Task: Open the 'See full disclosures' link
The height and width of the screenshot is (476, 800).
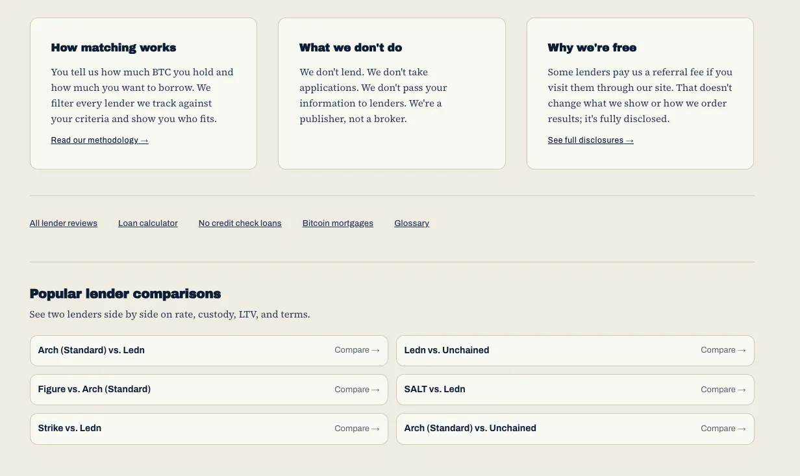Action: point(590,140)
